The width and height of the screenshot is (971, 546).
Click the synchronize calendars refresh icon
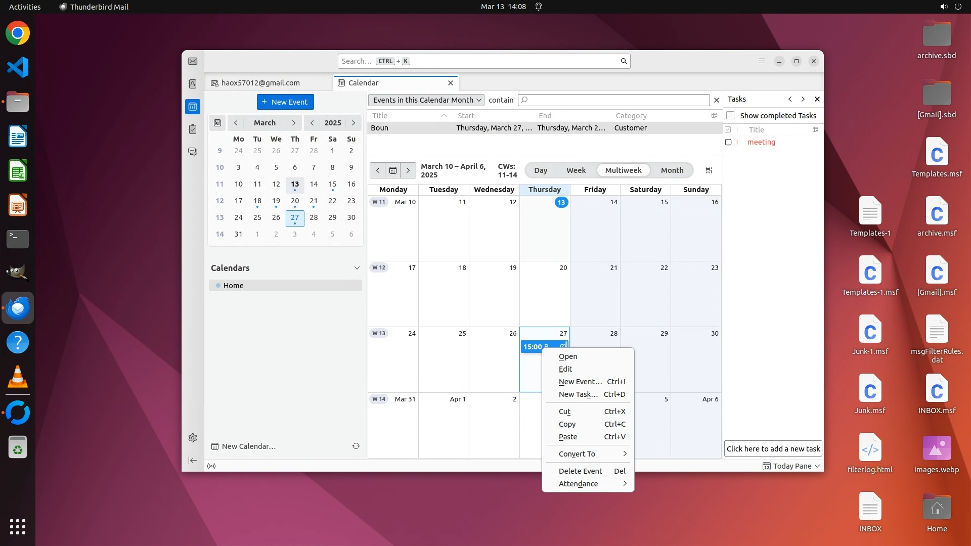click(x=356, y=446)
